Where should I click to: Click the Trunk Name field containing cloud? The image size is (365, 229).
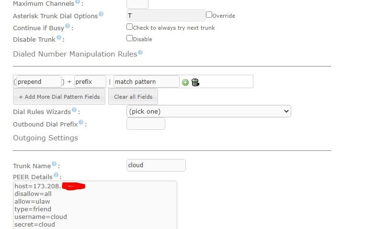(x=156, y=165)
